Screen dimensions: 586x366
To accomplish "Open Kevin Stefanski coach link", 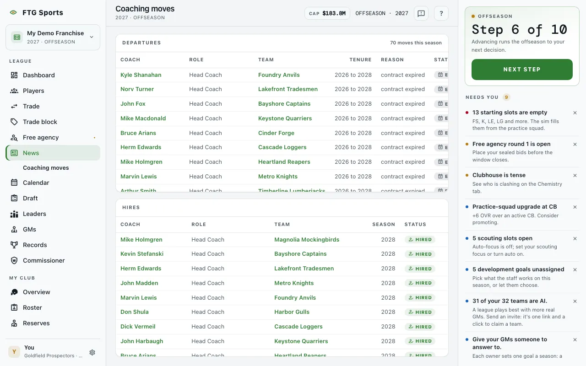I will (142, 254).
